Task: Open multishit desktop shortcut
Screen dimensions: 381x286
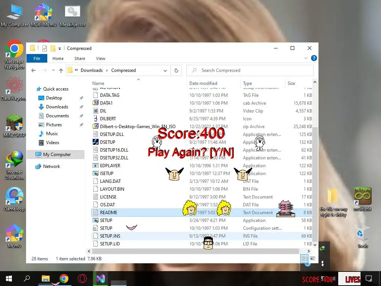Action: tap(362, 199)
